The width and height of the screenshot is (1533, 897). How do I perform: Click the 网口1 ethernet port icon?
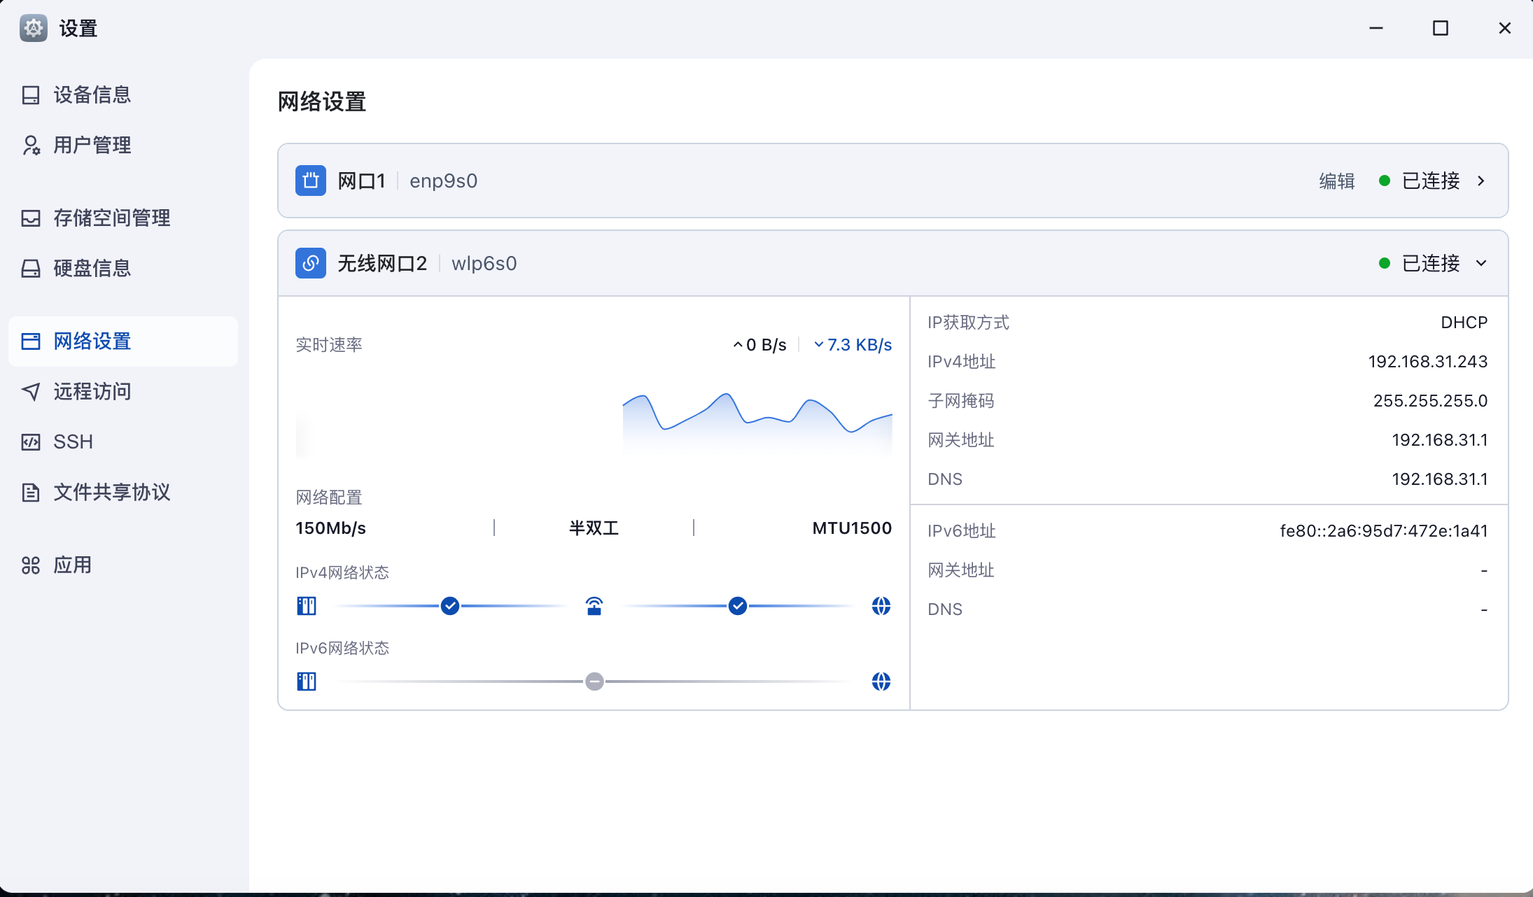click(311, 181)
